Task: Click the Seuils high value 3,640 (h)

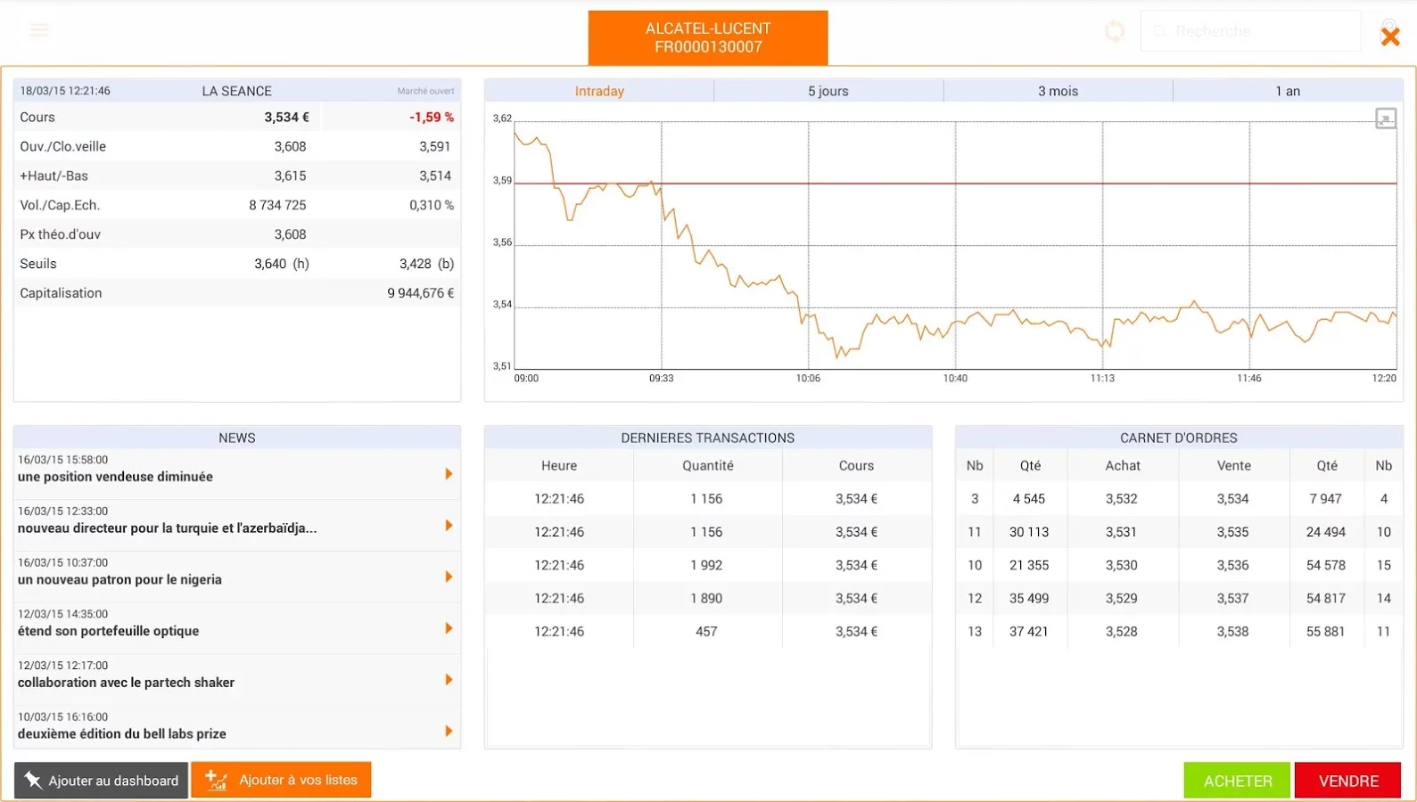Action: 281,264
